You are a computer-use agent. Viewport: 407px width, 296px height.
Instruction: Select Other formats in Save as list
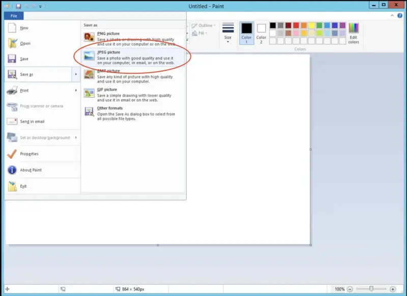click(x=133, y=113)
